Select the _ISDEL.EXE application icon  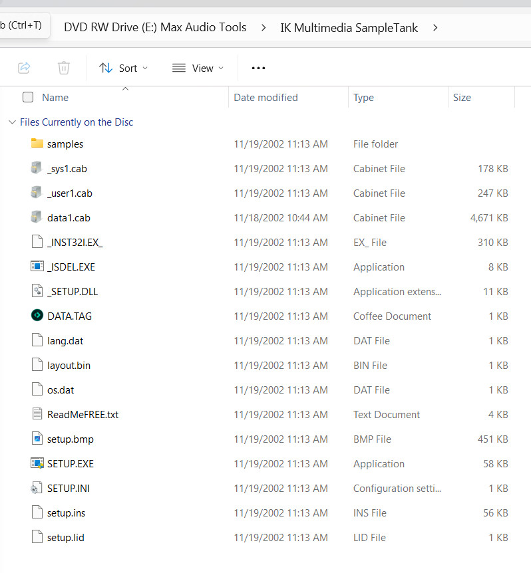(37, 266)
